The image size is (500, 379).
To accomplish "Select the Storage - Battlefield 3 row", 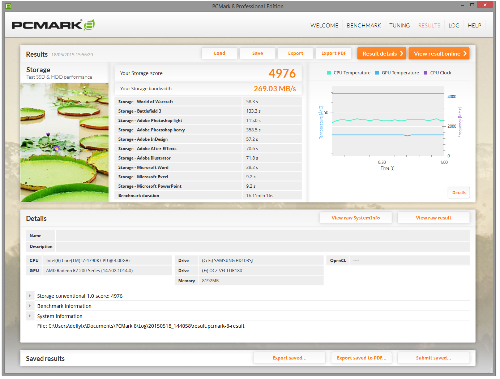I will coord(208,111).
